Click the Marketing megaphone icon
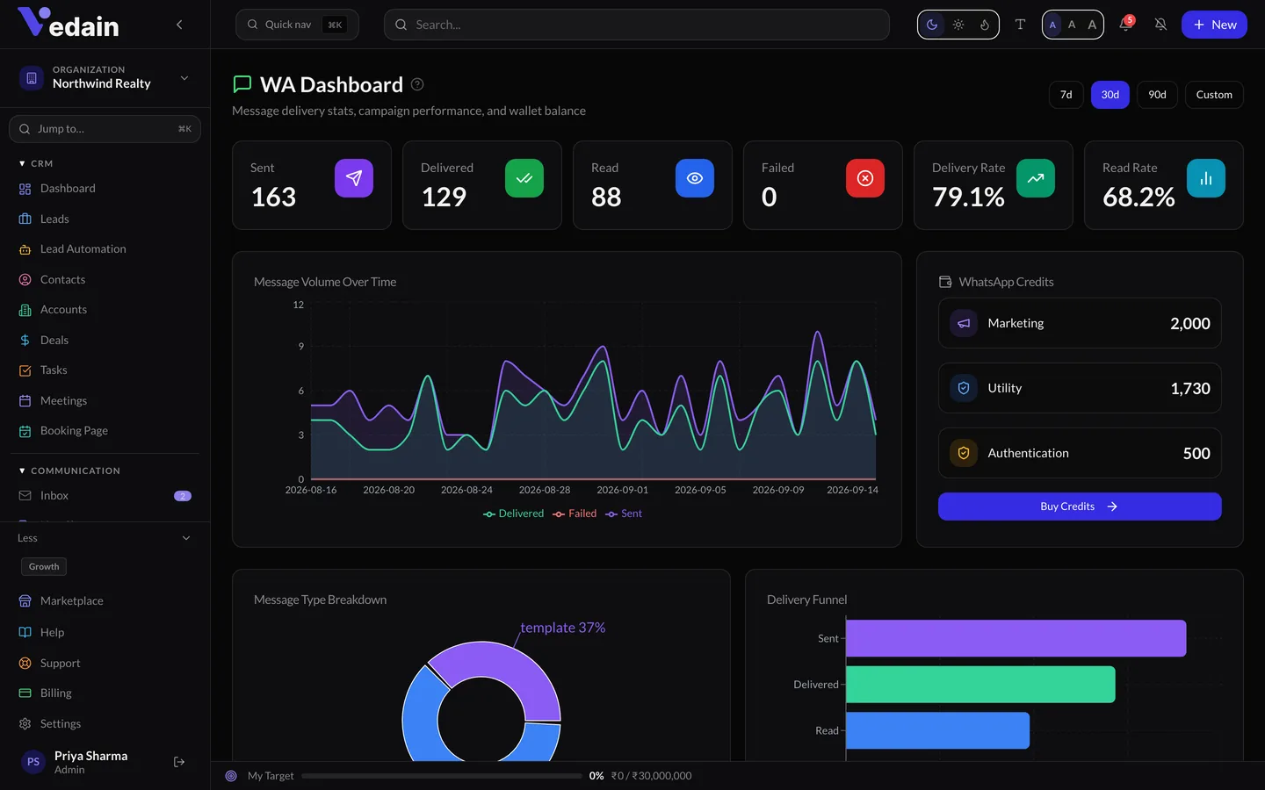Screen dimensions: 1265x790 pyautogui.click(x=964, y=323)
